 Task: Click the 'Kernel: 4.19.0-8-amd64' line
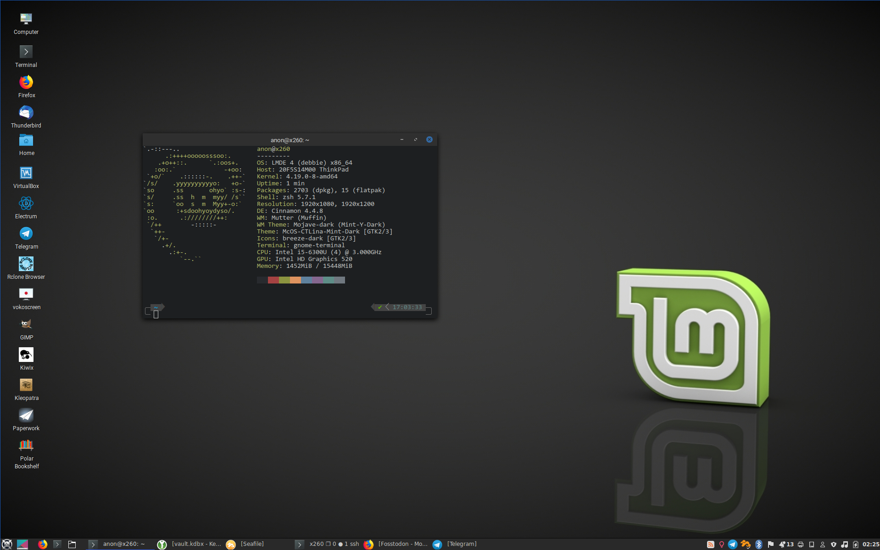click(x=297, y=177)
